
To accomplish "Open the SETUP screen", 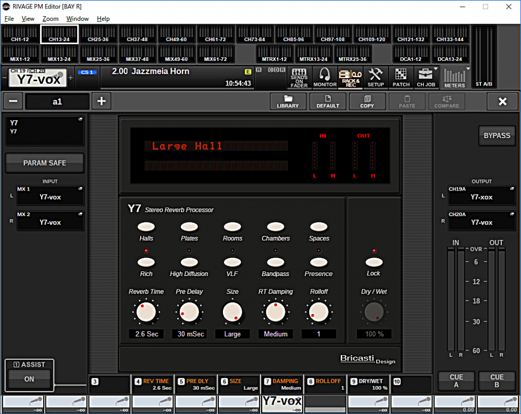I will pos(376,77).
